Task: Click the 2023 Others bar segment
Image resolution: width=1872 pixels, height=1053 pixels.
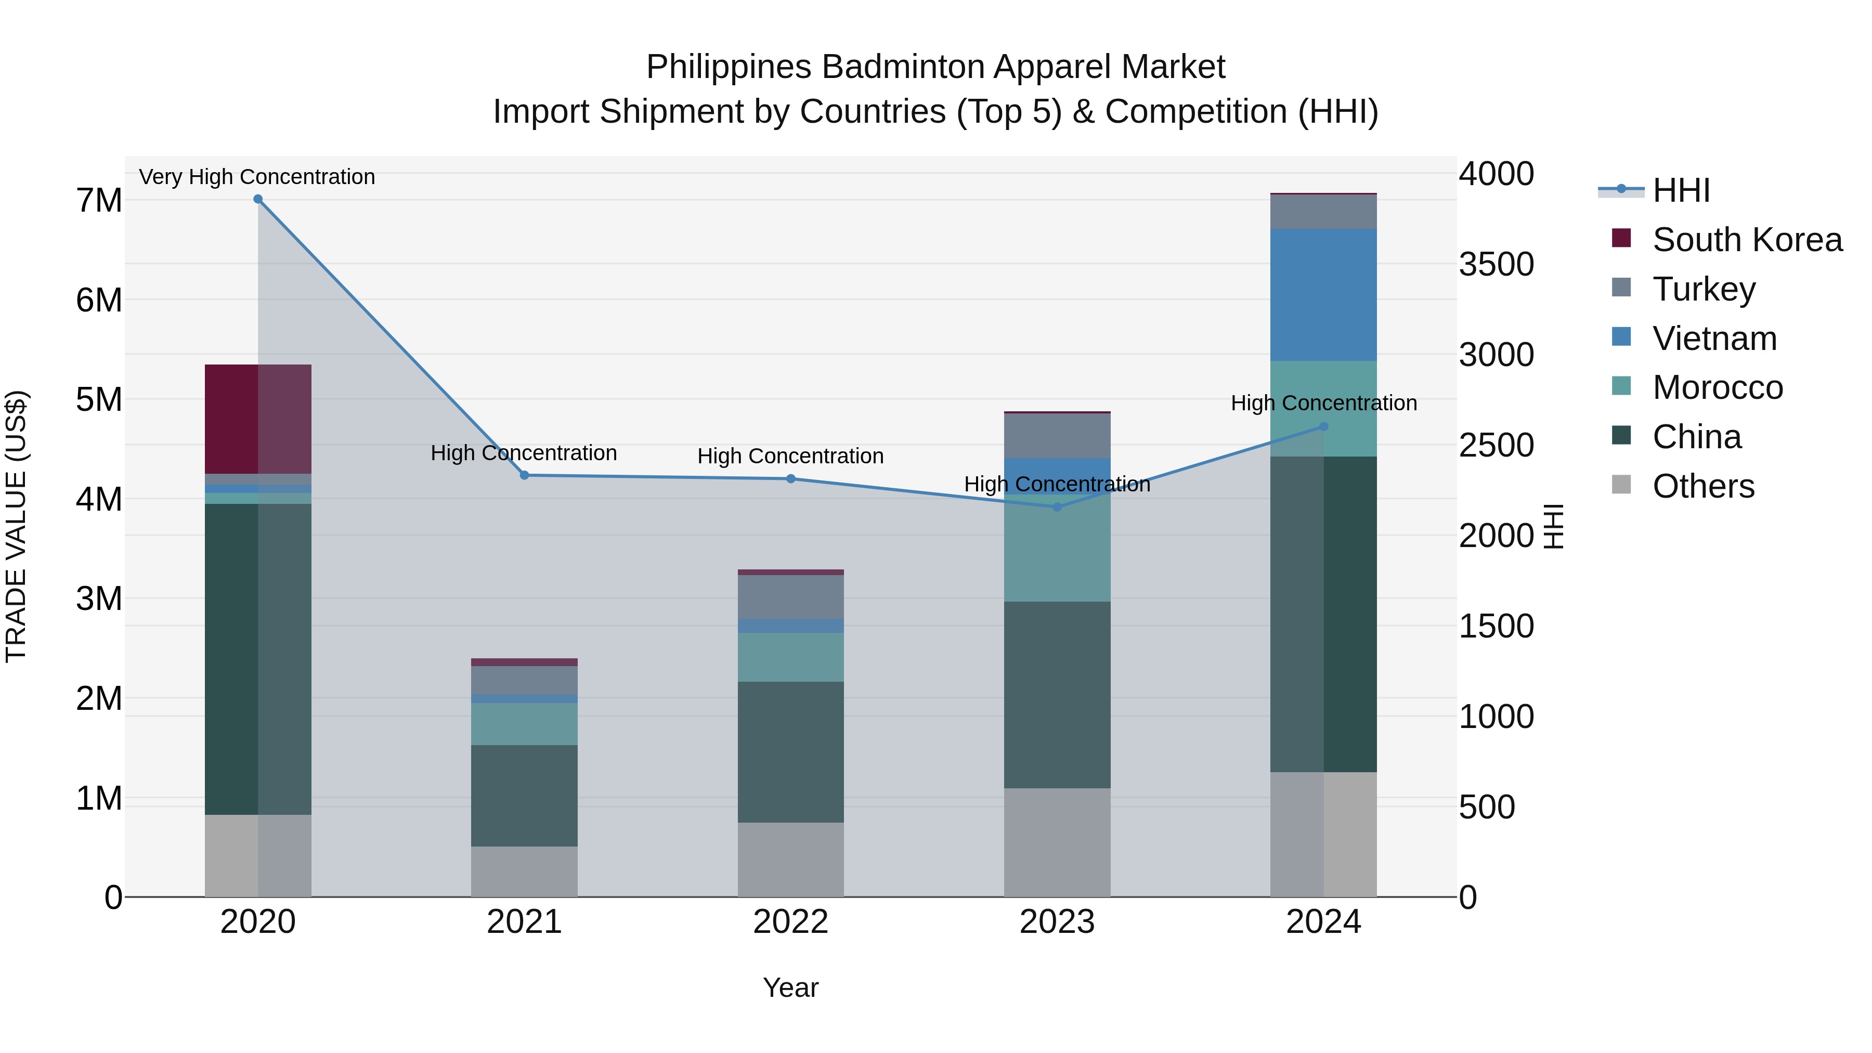Action: coord(1057,843)
